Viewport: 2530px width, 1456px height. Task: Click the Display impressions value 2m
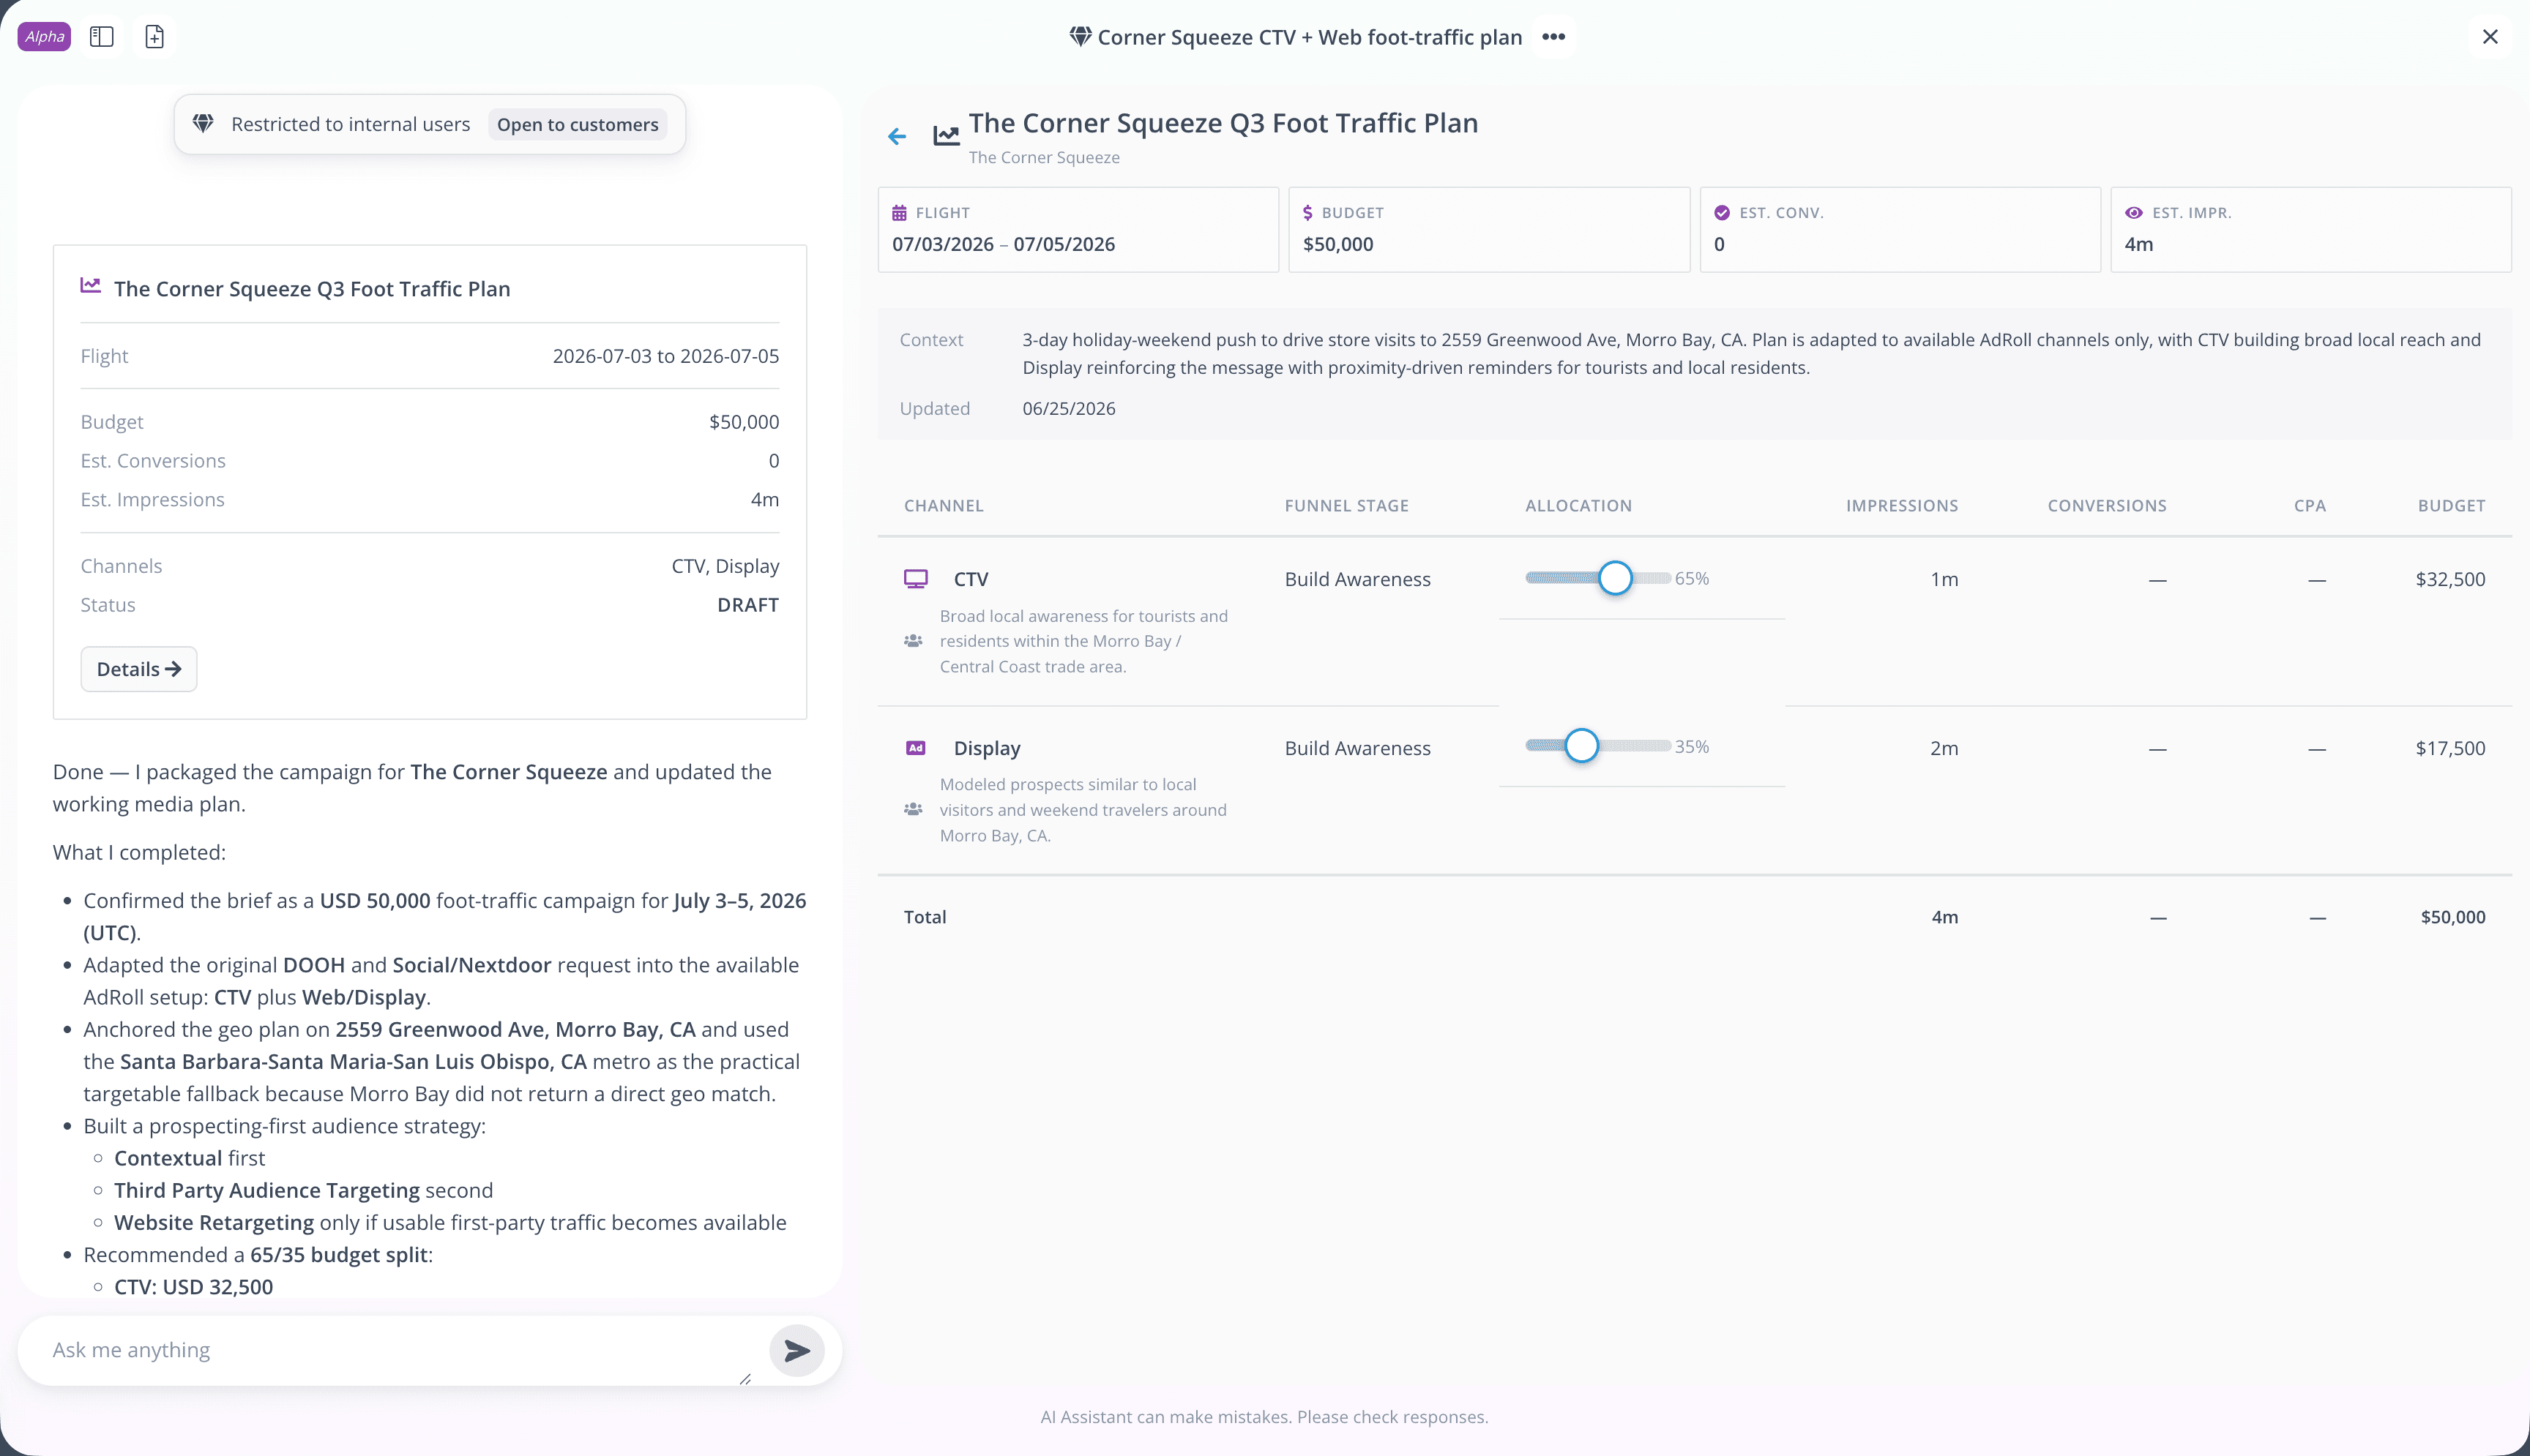coord(1944,748)
